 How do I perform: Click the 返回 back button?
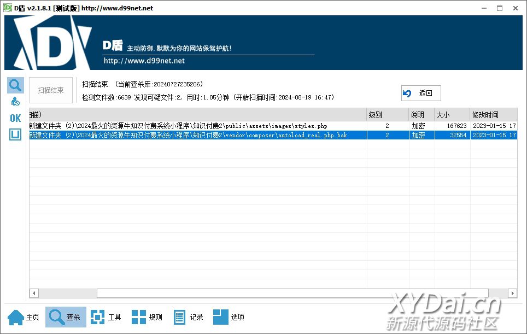click(x=420, y=93)
